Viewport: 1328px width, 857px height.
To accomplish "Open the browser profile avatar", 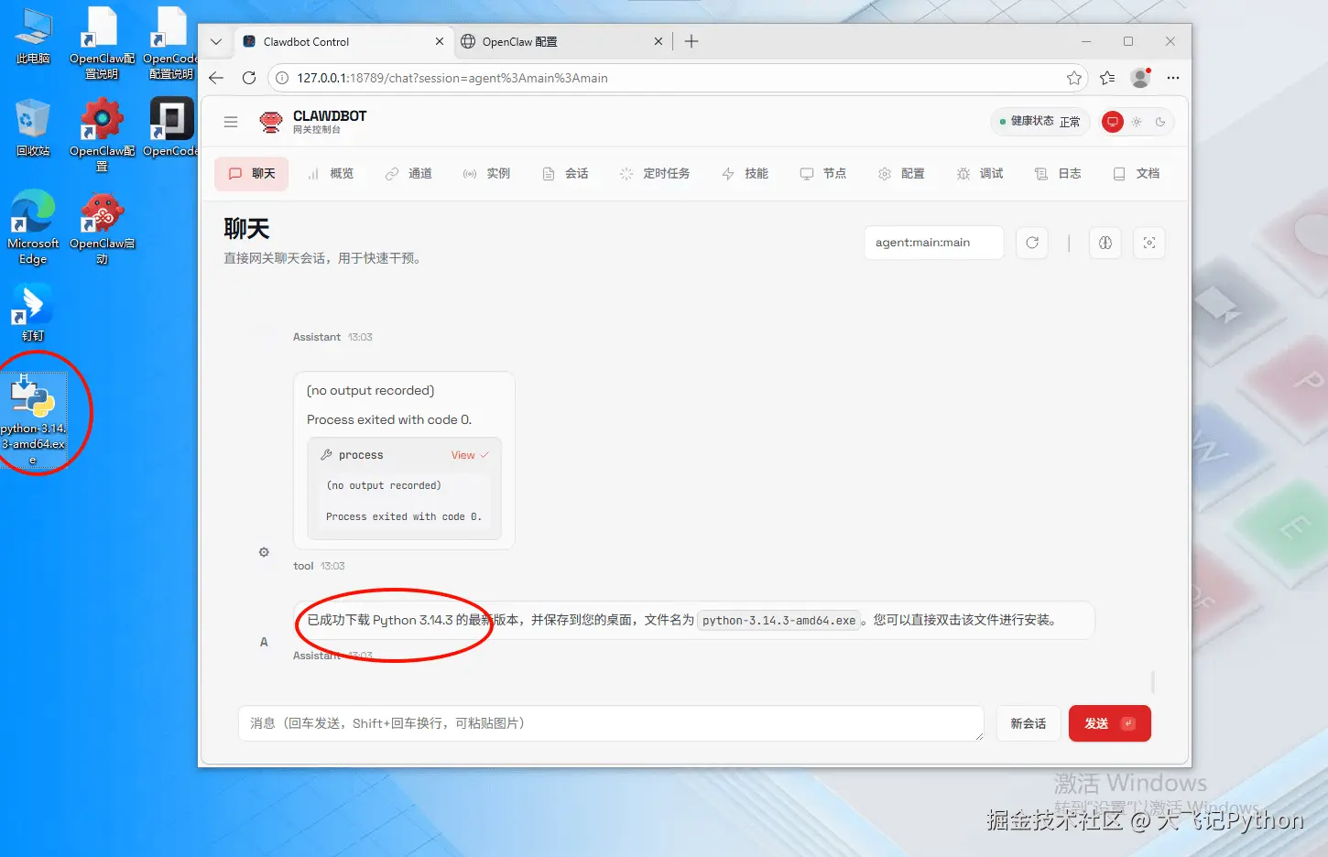I will 1140,78.
